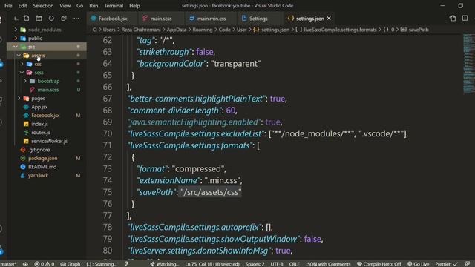Image resolution: width=475 pixels, height=267 pixels.
Task: Click Ln 75, Col 18 cursor position
Action: [212, 264]
